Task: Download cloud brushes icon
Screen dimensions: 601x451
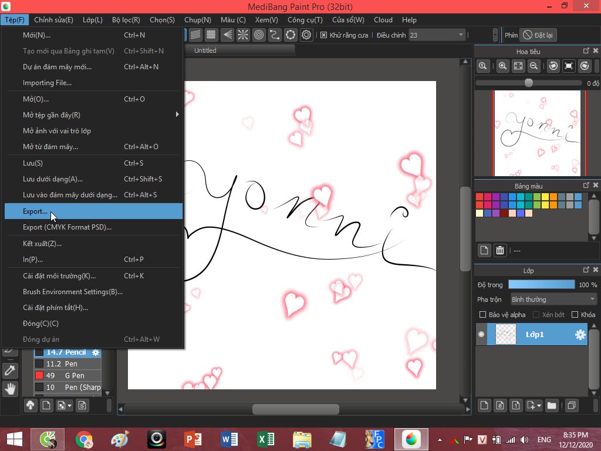Action: coord(31,405)
